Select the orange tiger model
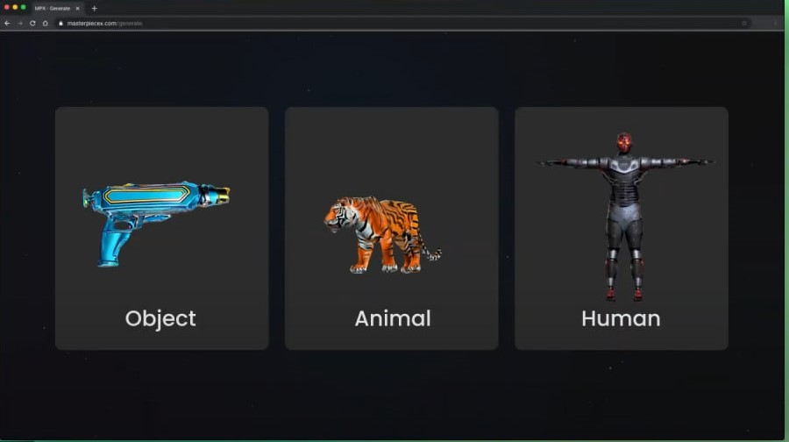The width and height of the screenshot is (789, 442). [x=382, y=234]
